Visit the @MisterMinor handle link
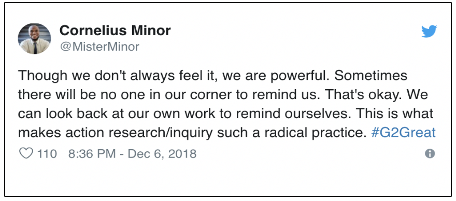 pos(99,47)
